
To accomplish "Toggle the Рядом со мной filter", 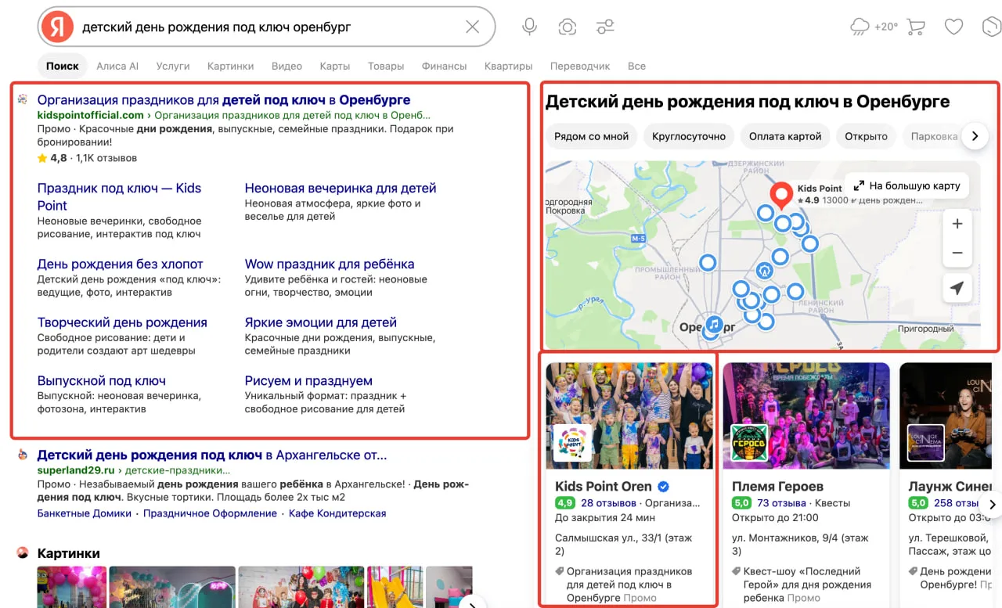I will (x=591, y=136).
